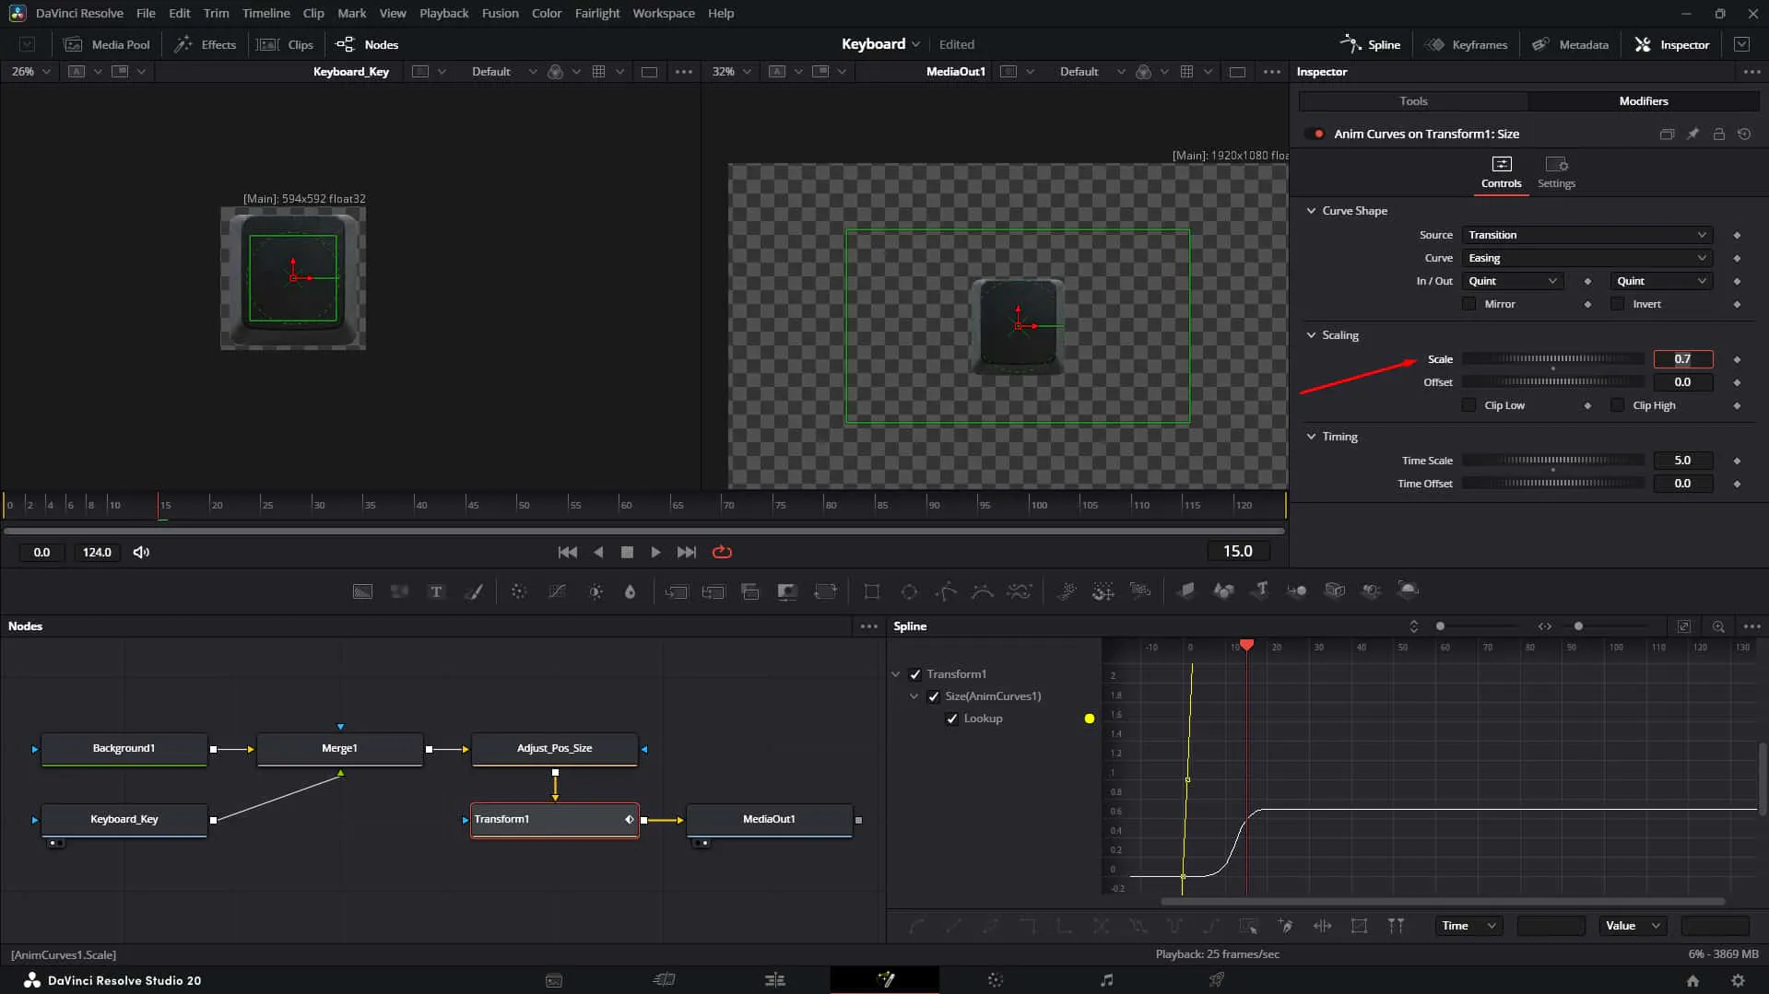Viewport: 1769px width, 994px height.
Task: Open the Workspace menu
Action: 663,13
